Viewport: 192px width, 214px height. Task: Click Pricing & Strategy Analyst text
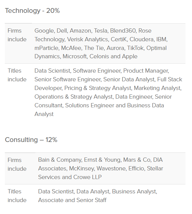(98, 88)
